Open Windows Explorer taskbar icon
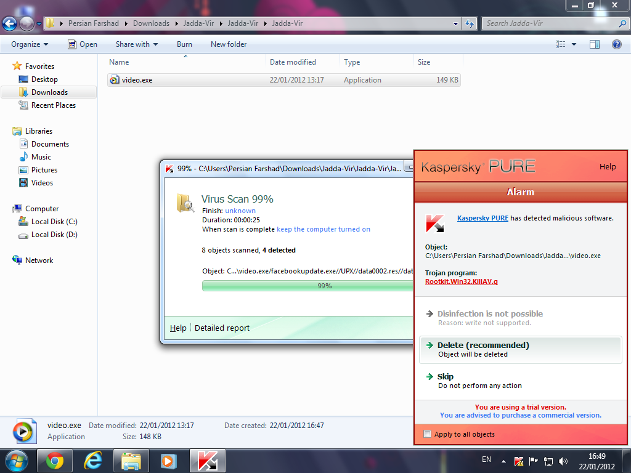 [x=131, y=461]
